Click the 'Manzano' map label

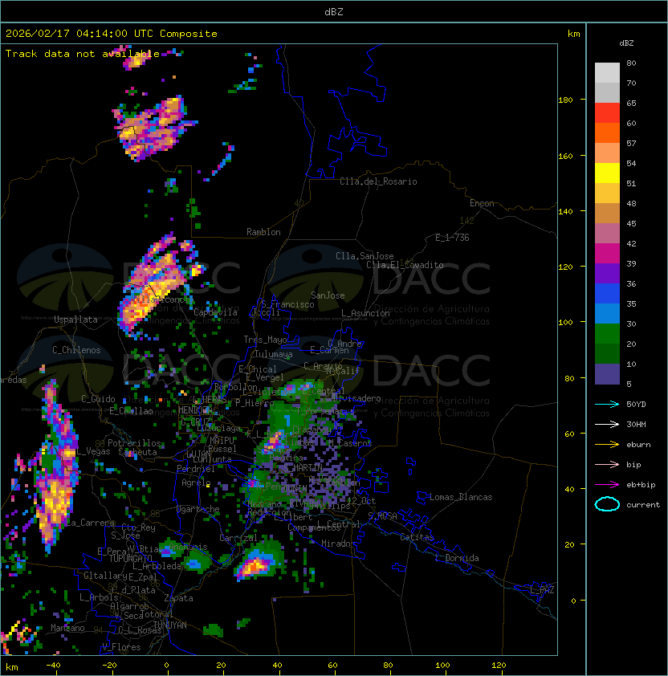67,628
